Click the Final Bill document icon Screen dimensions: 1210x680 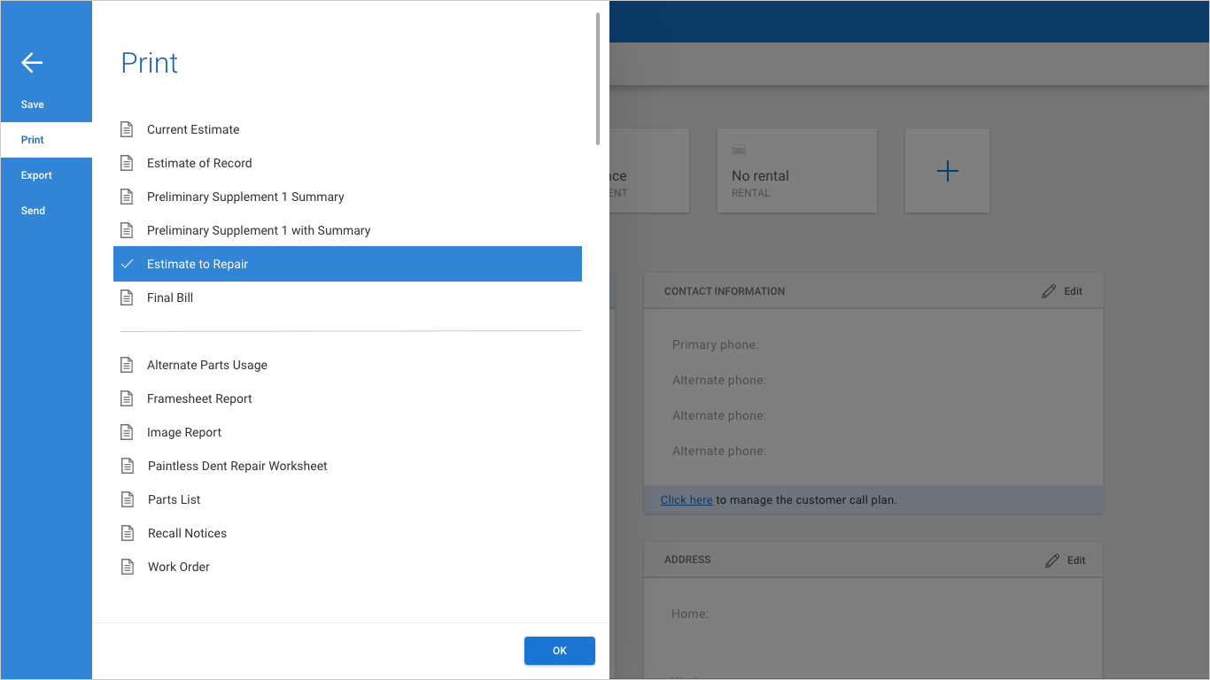click(x=127, y=297)
